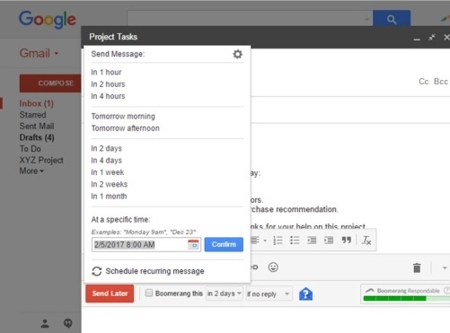Decrease indent in compose toolbar
Screen dimensions: 450x333
coord(312,241)
